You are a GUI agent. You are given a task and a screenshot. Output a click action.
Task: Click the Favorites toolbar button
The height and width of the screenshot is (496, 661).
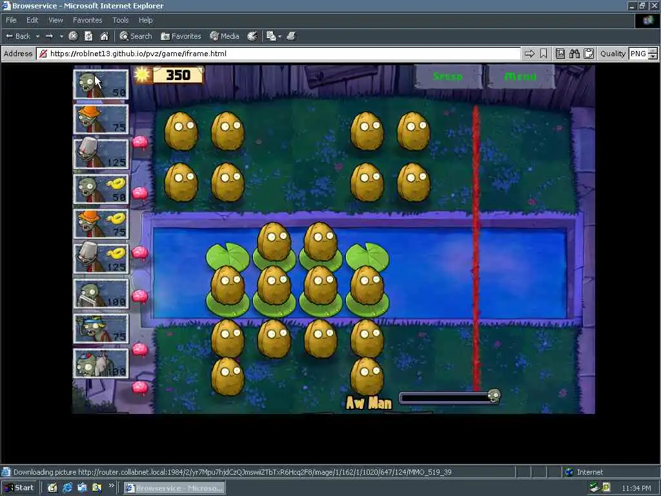coord(181,36)
